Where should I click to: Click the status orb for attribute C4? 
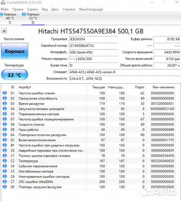[5, 166]
